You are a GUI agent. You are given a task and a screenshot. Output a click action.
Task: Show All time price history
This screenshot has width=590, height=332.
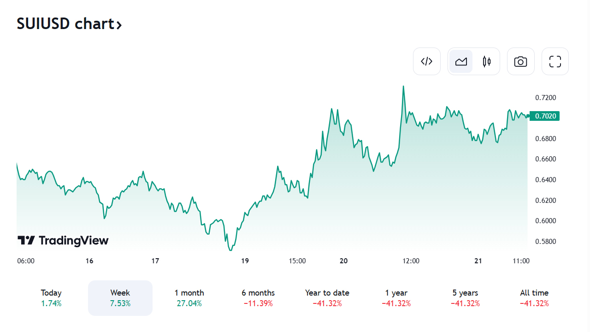[x=534, y=298]
